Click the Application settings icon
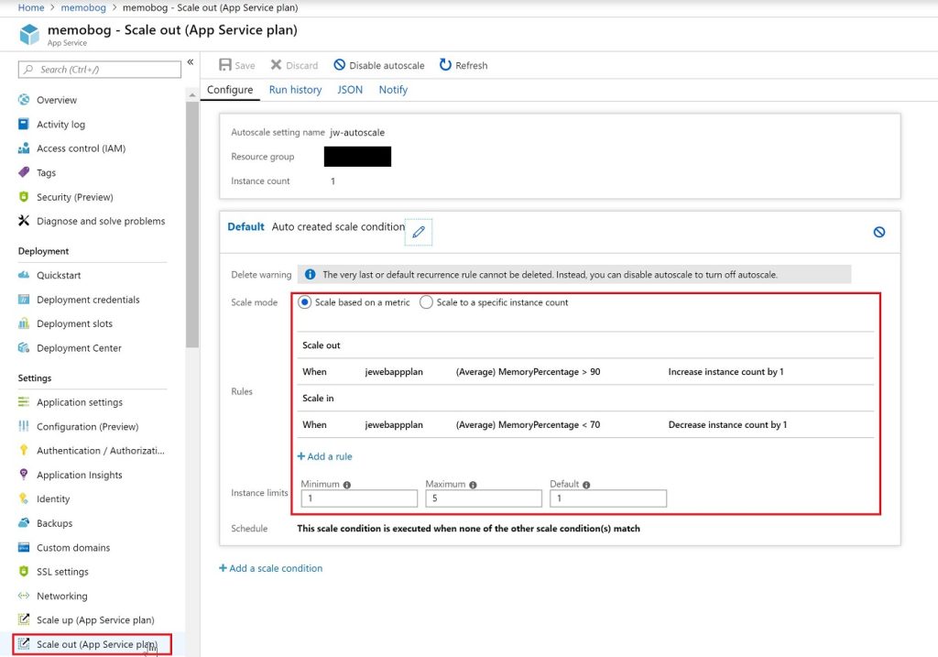 (x=23, y=401)
